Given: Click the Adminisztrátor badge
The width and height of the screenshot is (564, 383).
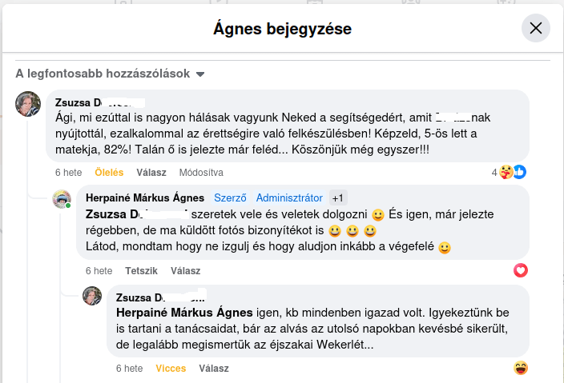Looking at the screenshot, I should 289,197.
